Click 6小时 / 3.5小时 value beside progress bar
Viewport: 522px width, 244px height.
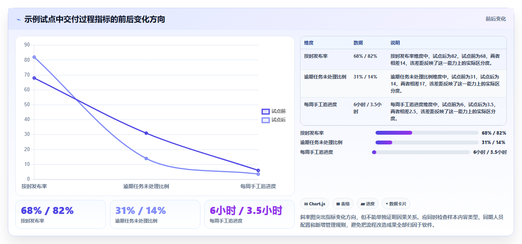pos(490,152)
